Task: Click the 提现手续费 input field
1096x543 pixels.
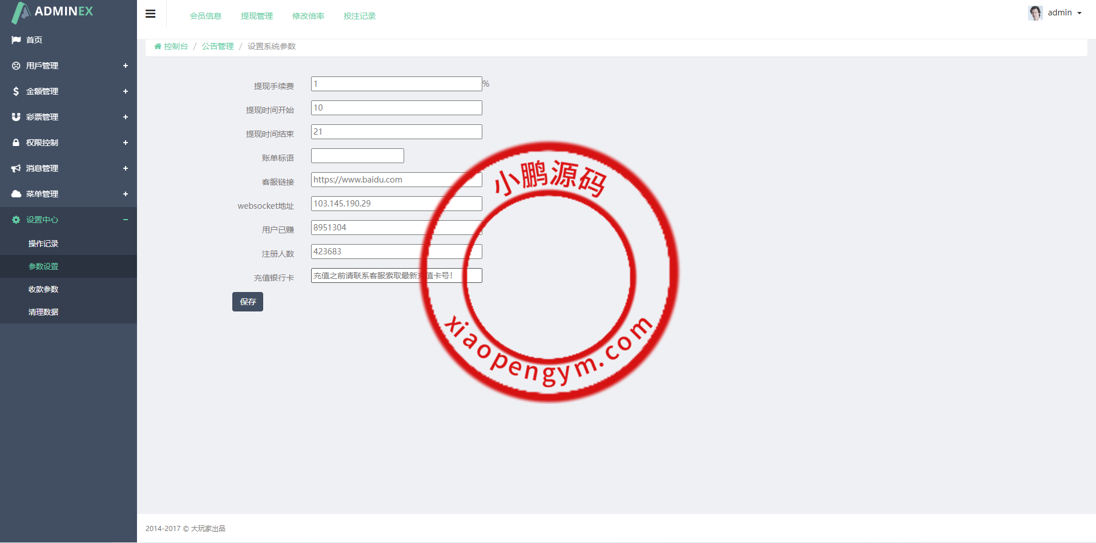Action: (396, 84)
